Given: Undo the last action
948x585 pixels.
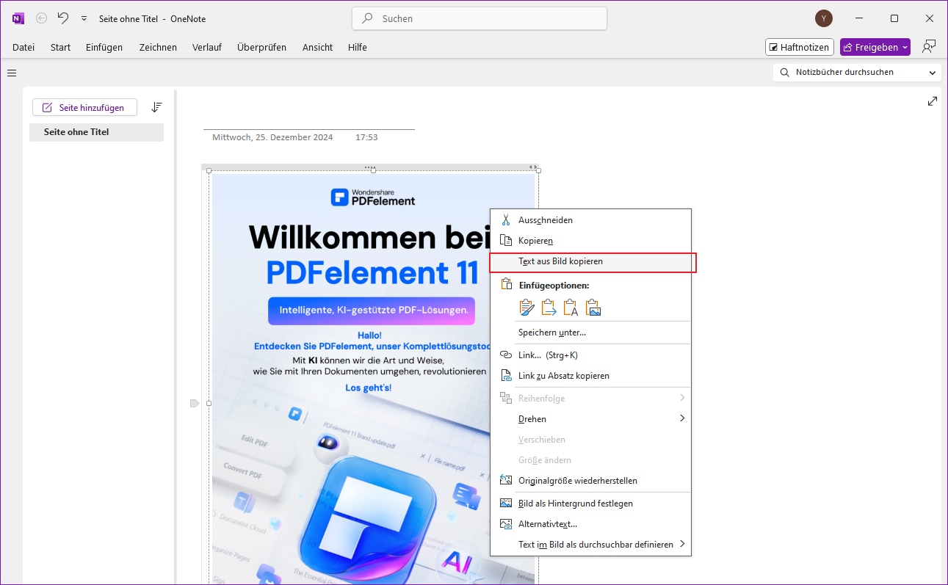Looking at the screenshot, I should pyautogui.click(x=63, y=18).
